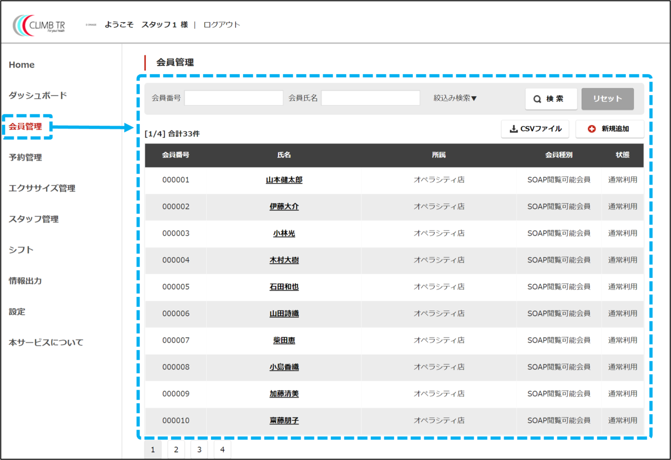Open member 山本健太郎
This screenshot has height=460, width=671.
(x=284, y=180)
